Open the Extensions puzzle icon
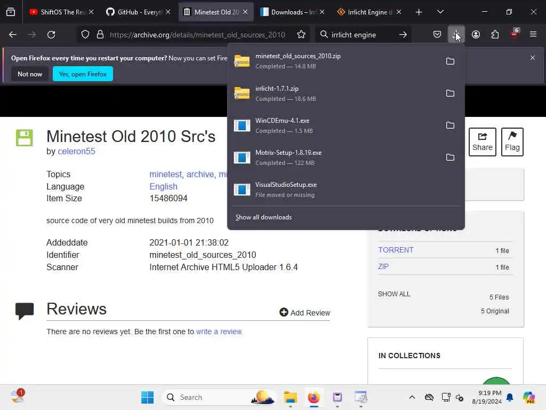Viewport: 546px width, 410px height. tap(495, 35)
